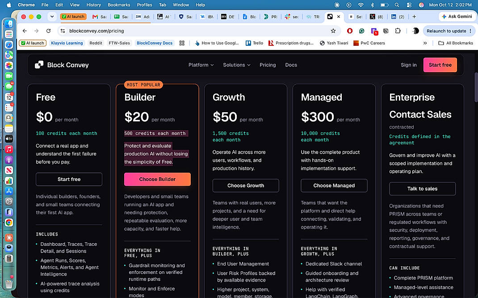This screenshot has height=298, width=478.
Task: Open Chrome's three-dot menu
Action: (x=471, y=31)
